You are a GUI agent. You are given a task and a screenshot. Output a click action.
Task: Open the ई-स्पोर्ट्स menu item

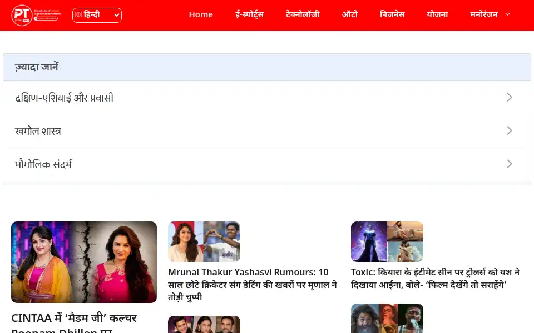249,14
